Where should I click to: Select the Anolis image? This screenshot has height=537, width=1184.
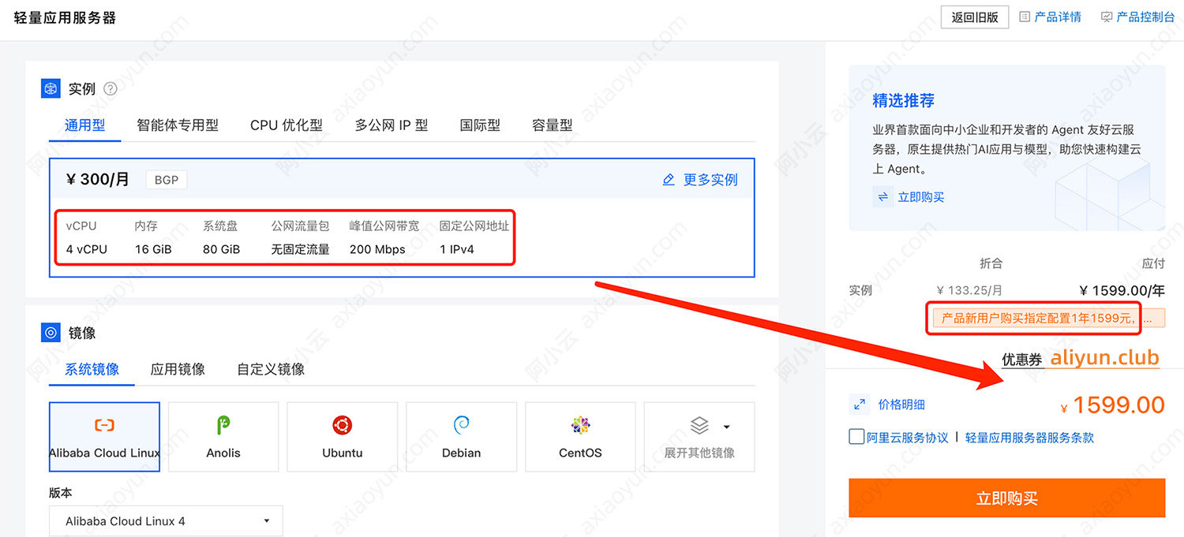click(223, 437)
